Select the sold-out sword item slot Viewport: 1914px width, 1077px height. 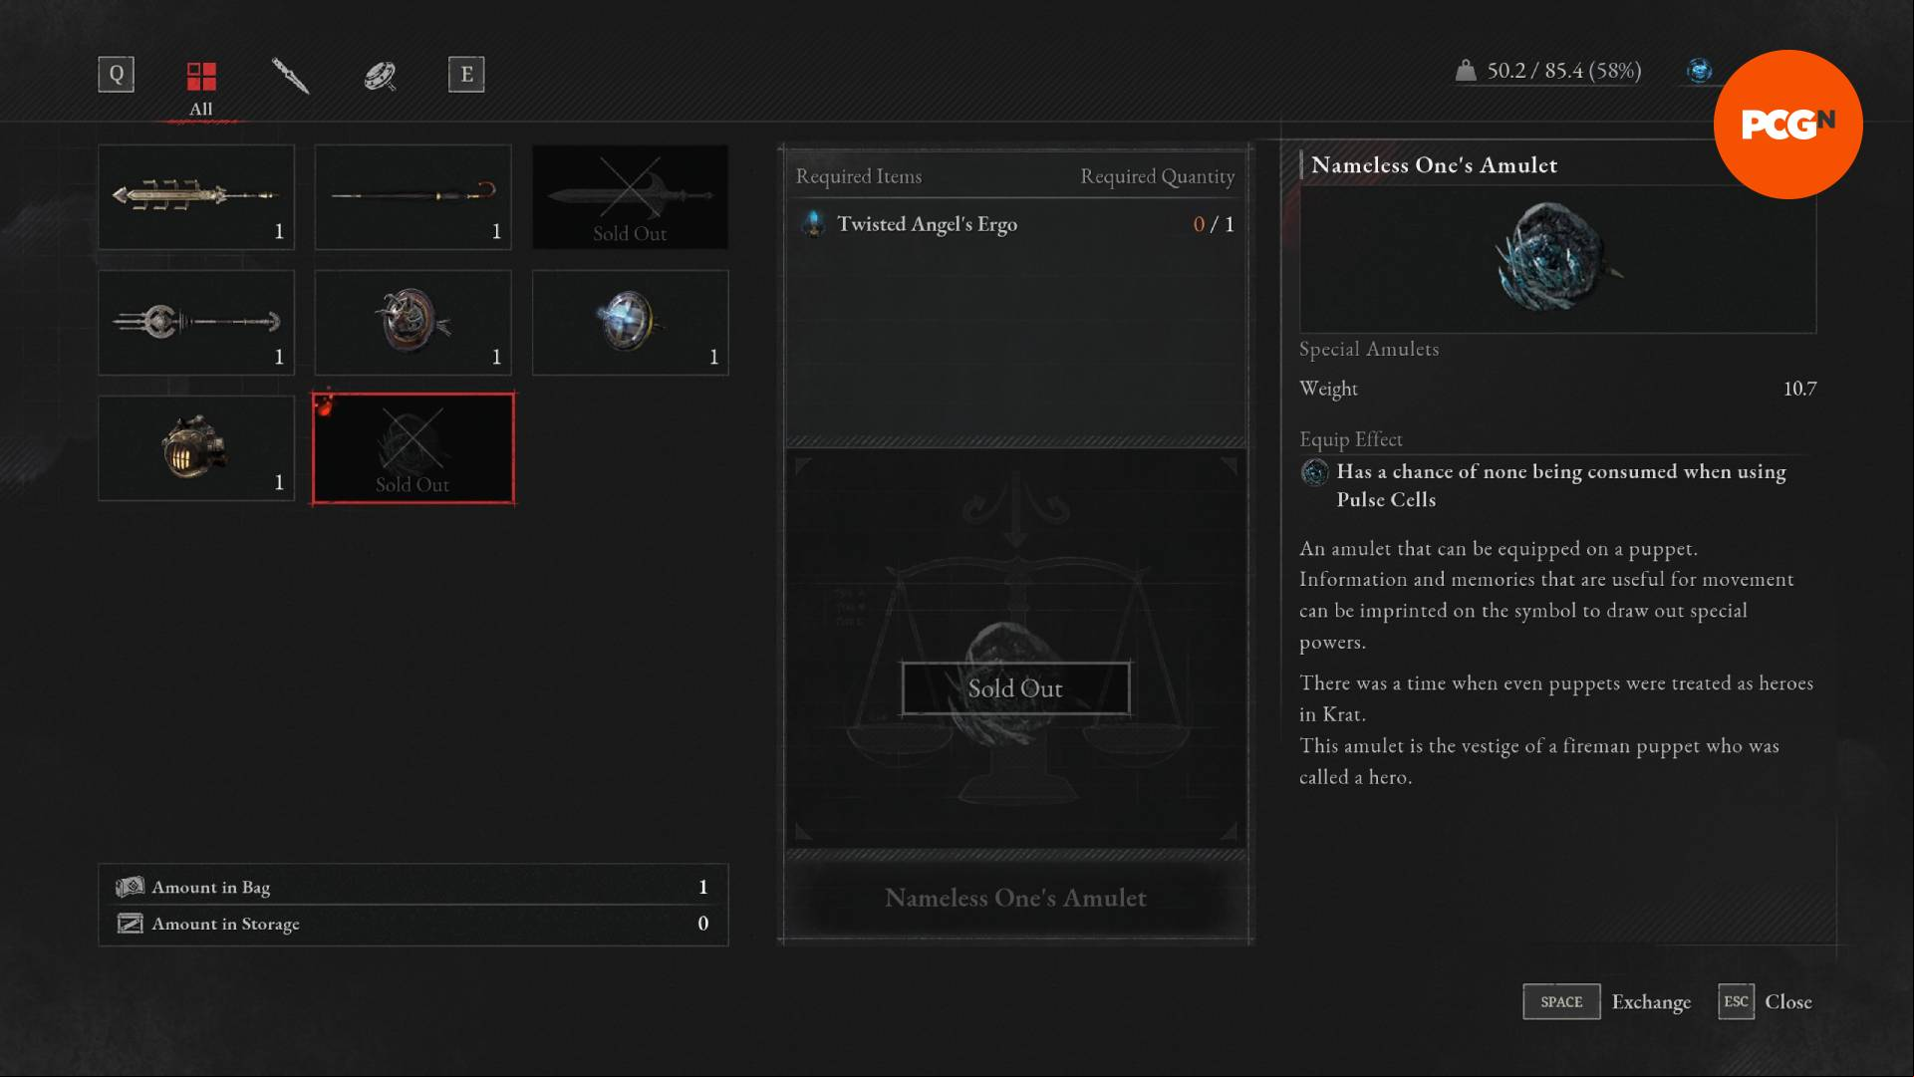pos(630,196)
